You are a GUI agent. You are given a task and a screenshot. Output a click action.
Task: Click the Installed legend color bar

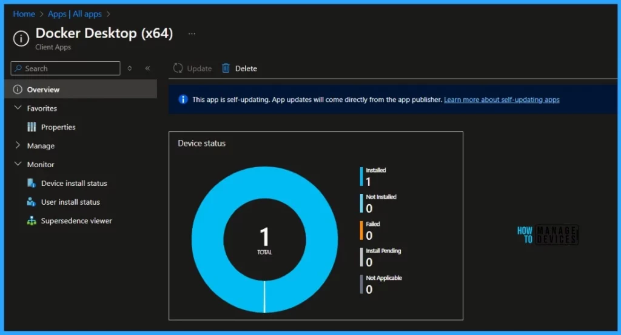click(x=361, y=176)
